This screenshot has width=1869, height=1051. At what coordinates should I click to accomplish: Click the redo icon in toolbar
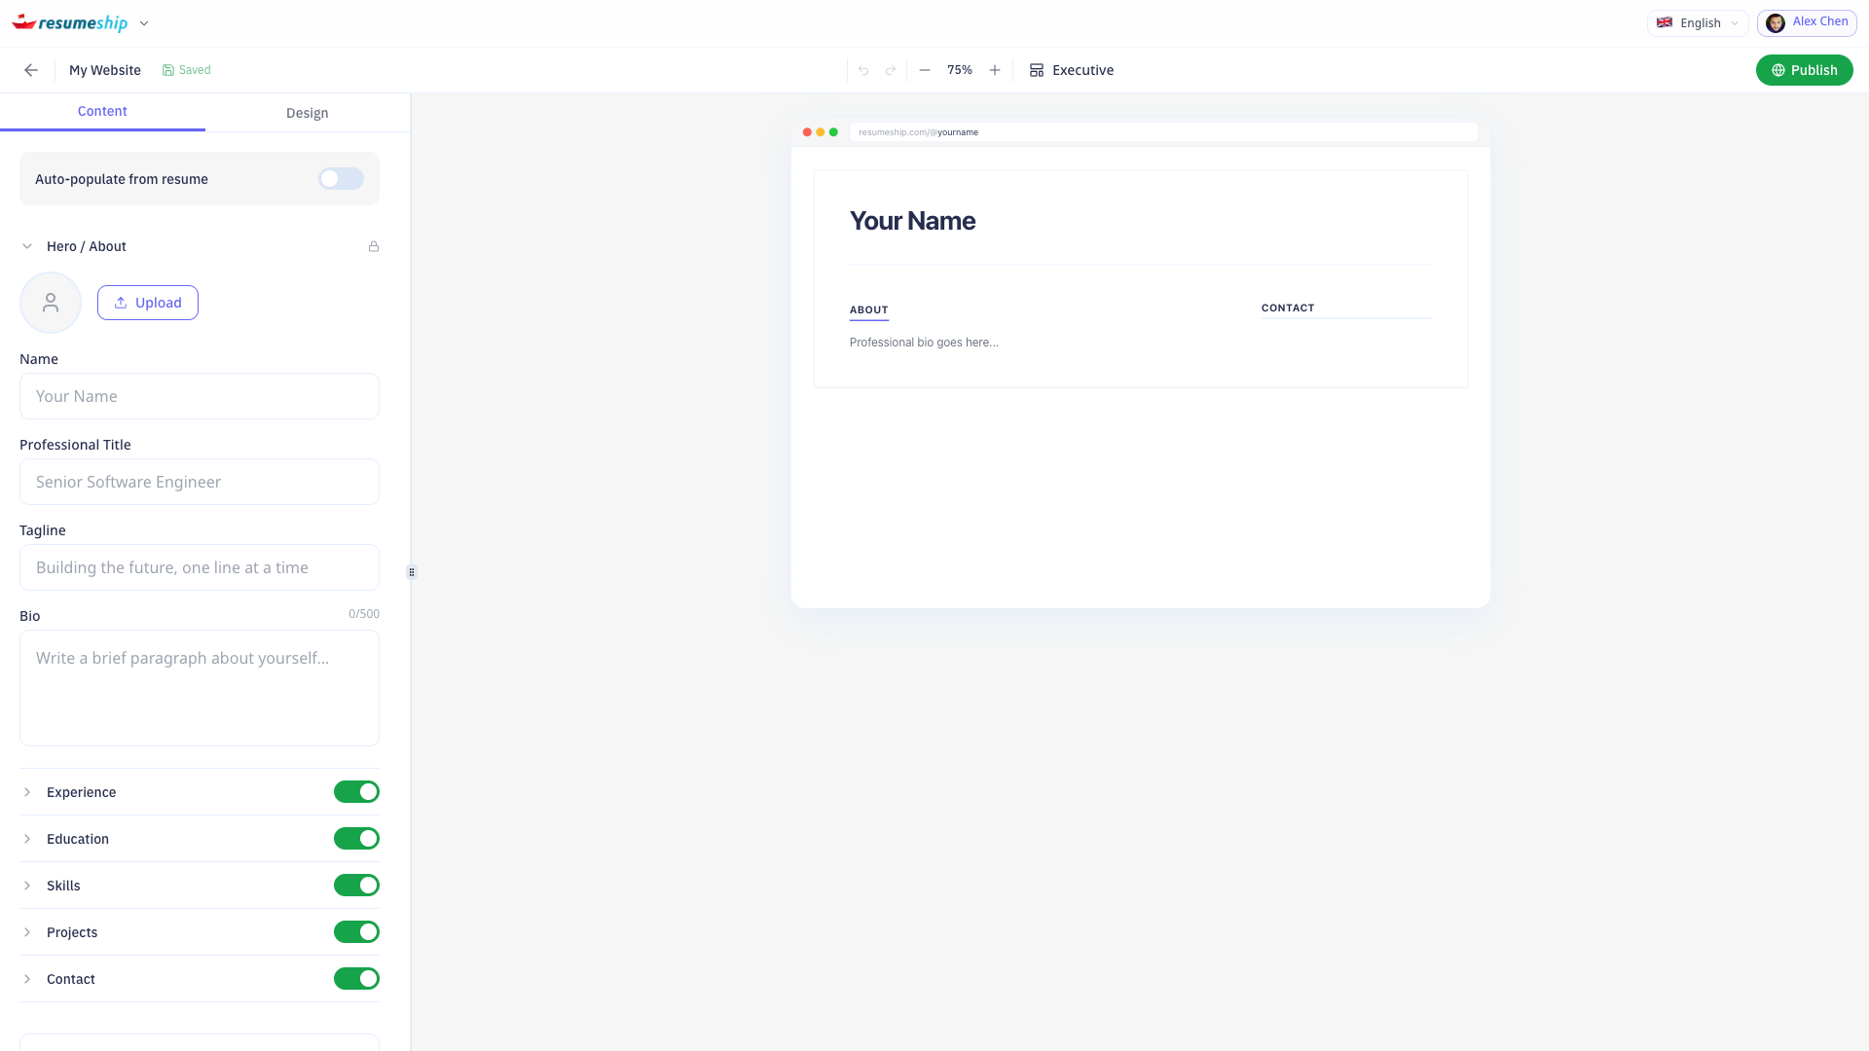coord(891,70)
